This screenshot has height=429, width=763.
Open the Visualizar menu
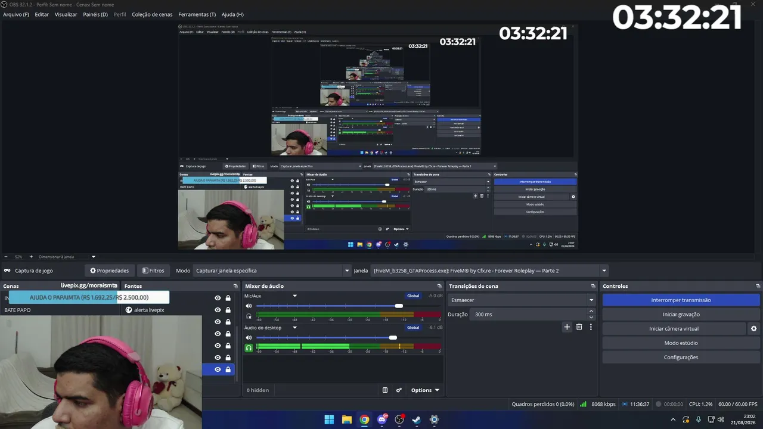click(x=66, y=14)
